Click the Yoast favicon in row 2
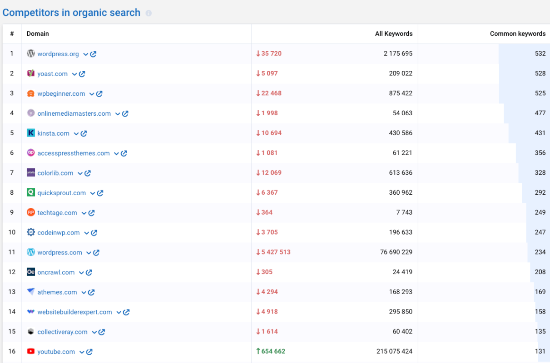 point(31,74)
